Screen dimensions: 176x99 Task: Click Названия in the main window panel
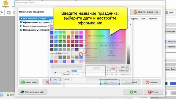pos(171,46)
